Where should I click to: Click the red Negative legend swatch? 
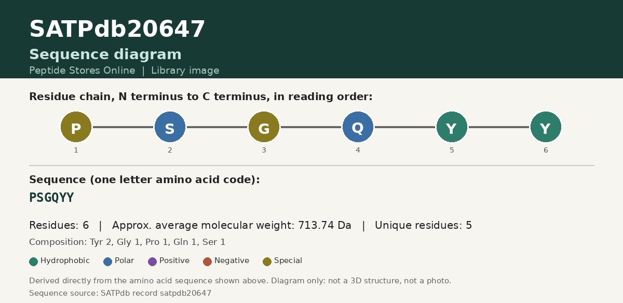(208, 261)
